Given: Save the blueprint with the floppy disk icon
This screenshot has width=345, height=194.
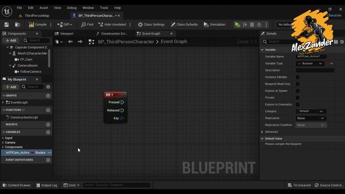Looking at the screenshot, I should (x=6, y=24).
